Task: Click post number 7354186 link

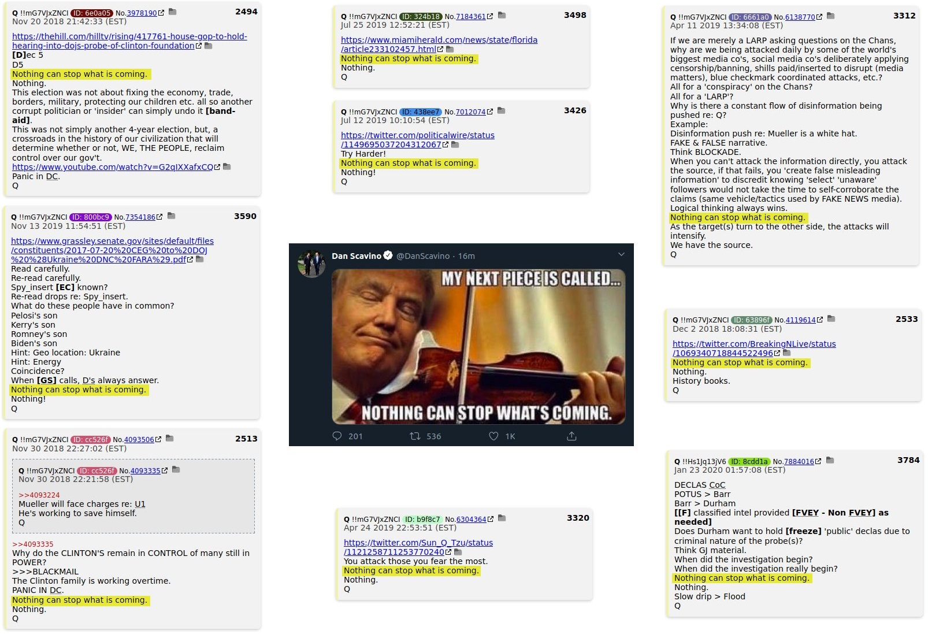Action: (140, 217)
